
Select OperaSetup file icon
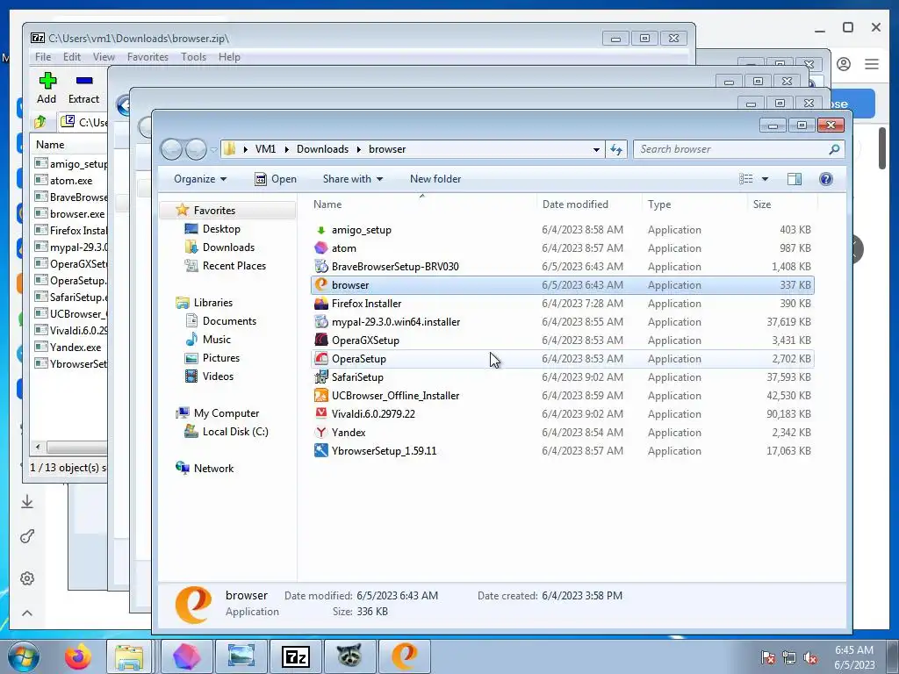(x=321, y=359)
